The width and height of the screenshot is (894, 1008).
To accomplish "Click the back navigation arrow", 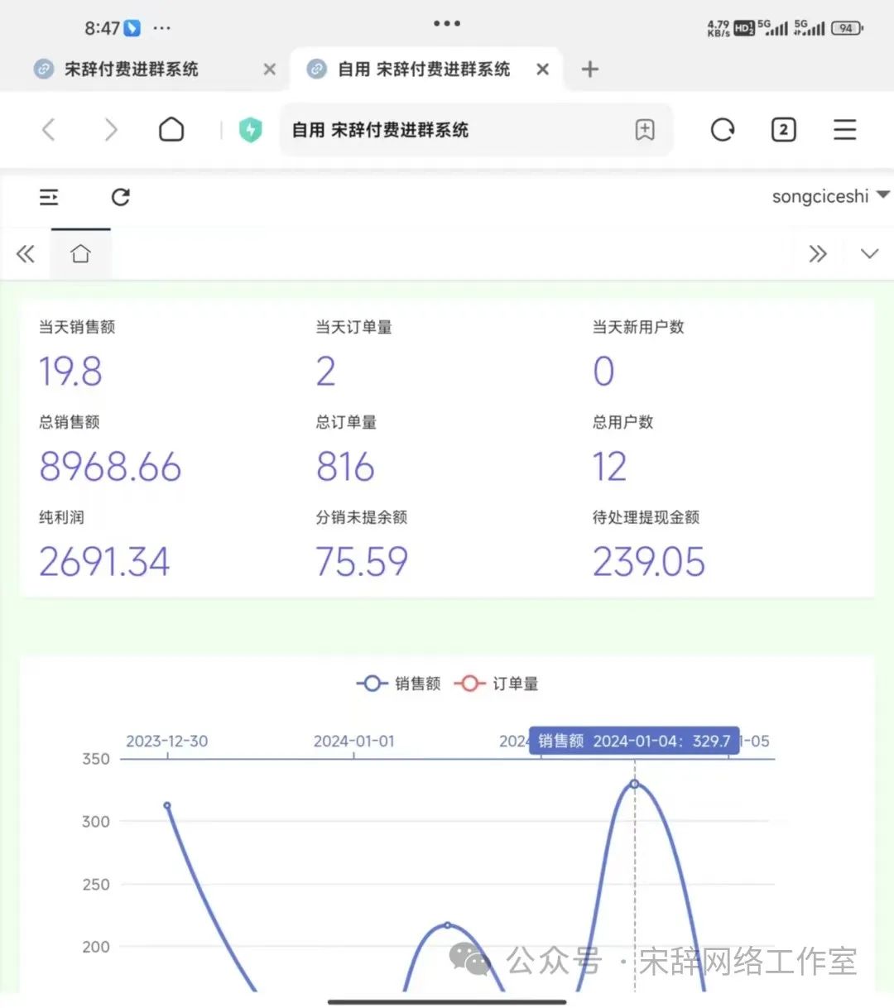I will click(48, 129).
